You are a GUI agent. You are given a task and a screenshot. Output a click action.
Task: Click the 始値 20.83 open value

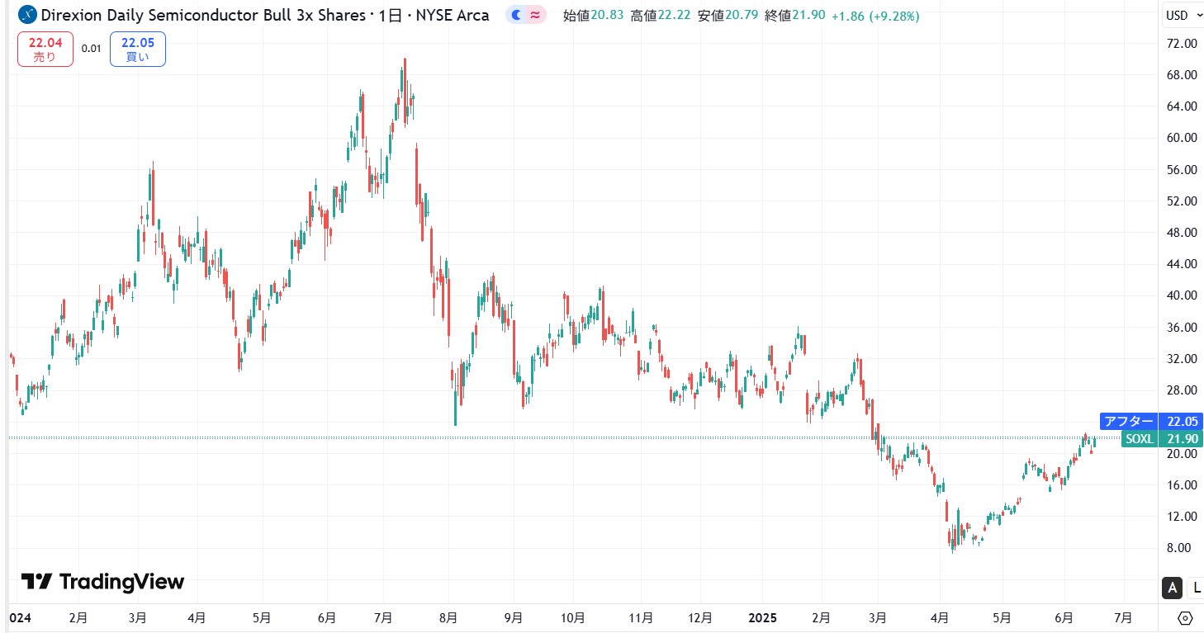tap(593, 16)
